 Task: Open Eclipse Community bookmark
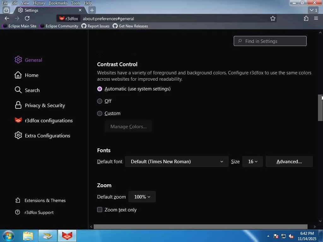59,26
